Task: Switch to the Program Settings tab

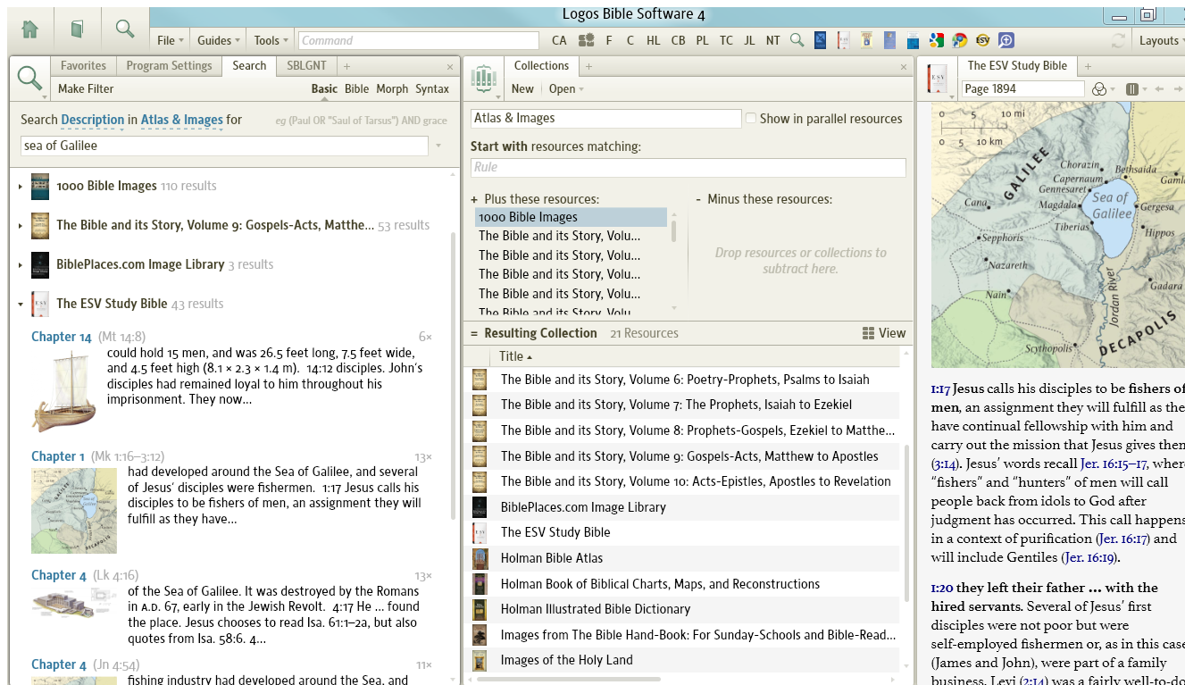Action: pyautogui.click(x=169, y=66)
